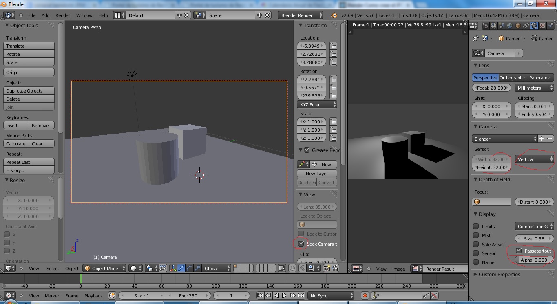Lock the X location padlock icon

[x=333, y=46]
